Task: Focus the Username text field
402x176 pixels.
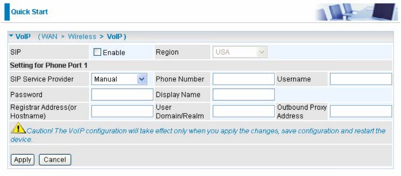Action: click(361, 79)
